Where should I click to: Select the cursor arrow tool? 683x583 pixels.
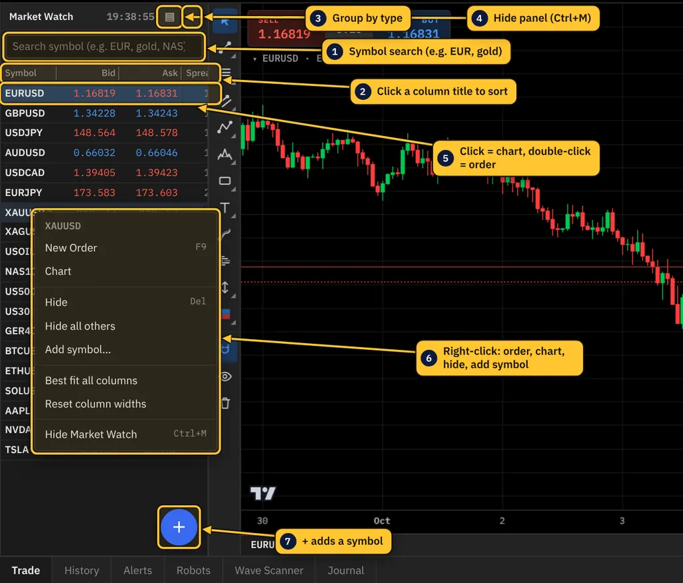point(225,21)
